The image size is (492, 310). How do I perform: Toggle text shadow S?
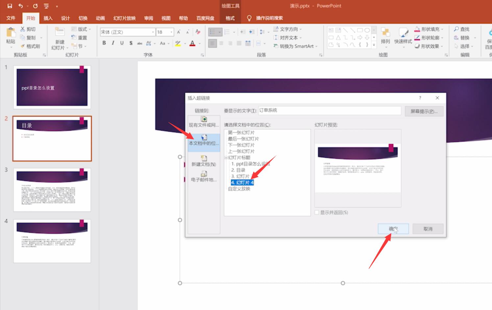coord(131,43)
